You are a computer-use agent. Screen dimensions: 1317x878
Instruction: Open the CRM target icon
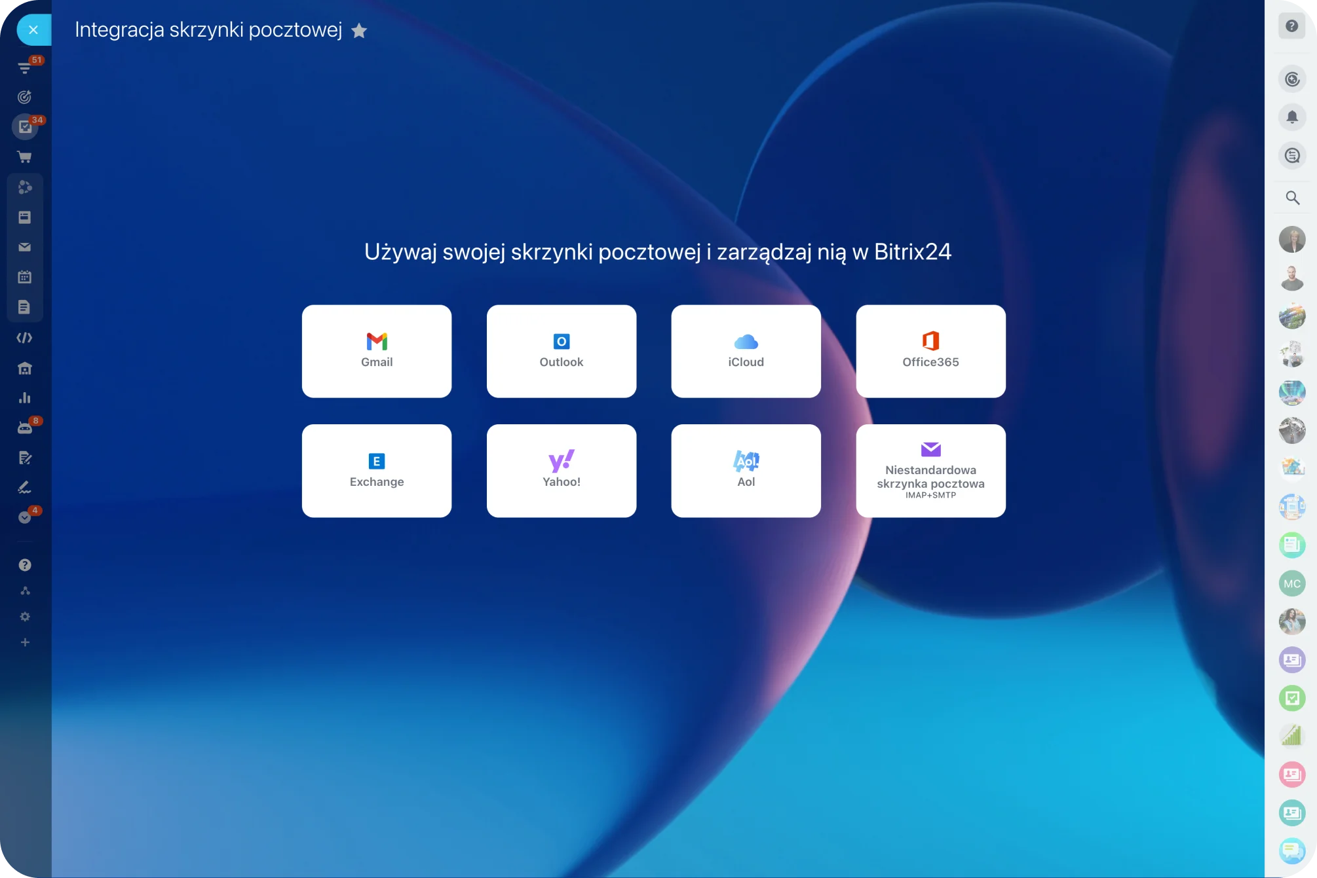tap(25, 97)
